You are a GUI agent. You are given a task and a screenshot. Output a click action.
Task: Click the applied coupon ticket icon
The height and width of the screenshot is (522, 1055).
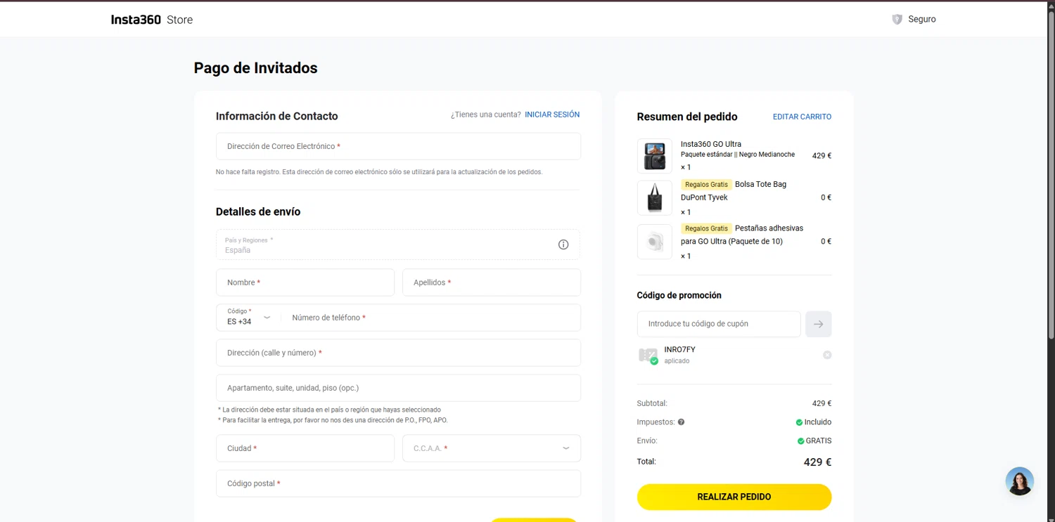coord(648,355)
